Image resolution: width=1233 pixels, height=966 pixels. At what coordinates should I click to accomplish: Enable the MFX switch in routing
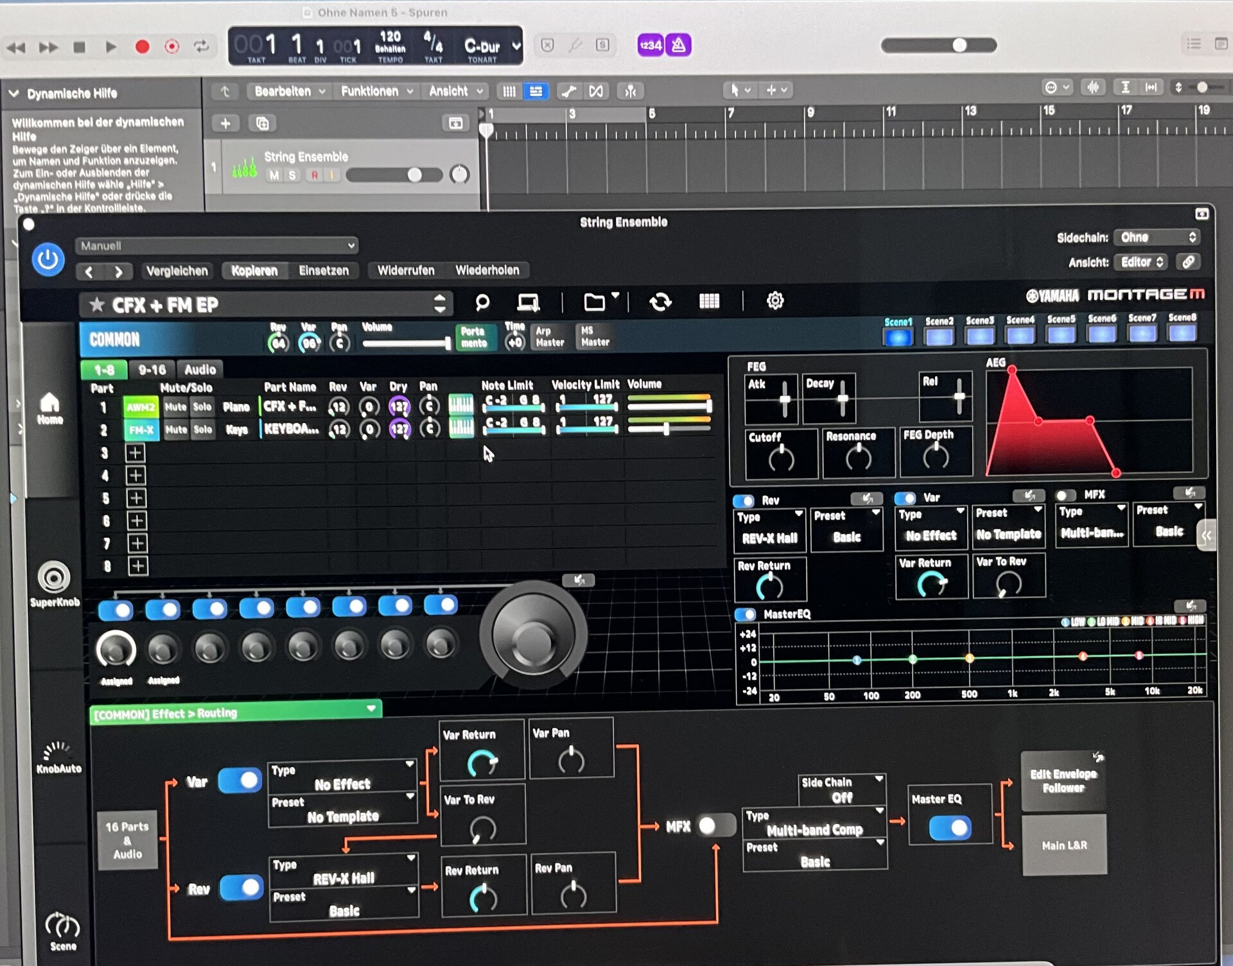pos(717,825)
